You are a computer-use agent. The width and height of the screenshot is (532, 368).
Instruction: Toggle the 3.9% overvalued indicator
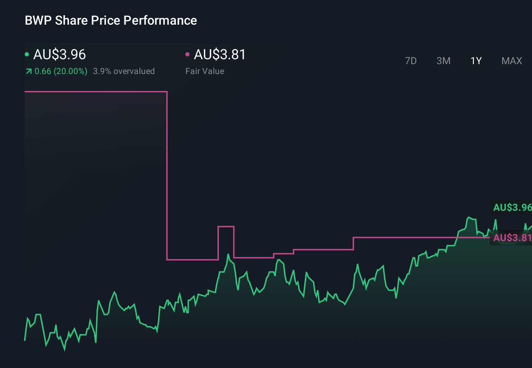124,71
